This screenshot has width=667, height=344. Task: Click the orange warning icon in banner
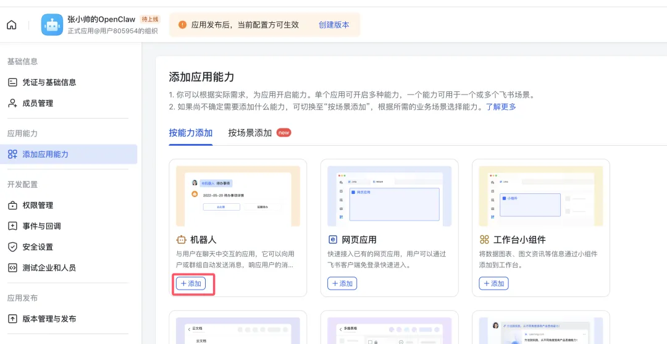[182, 25]
